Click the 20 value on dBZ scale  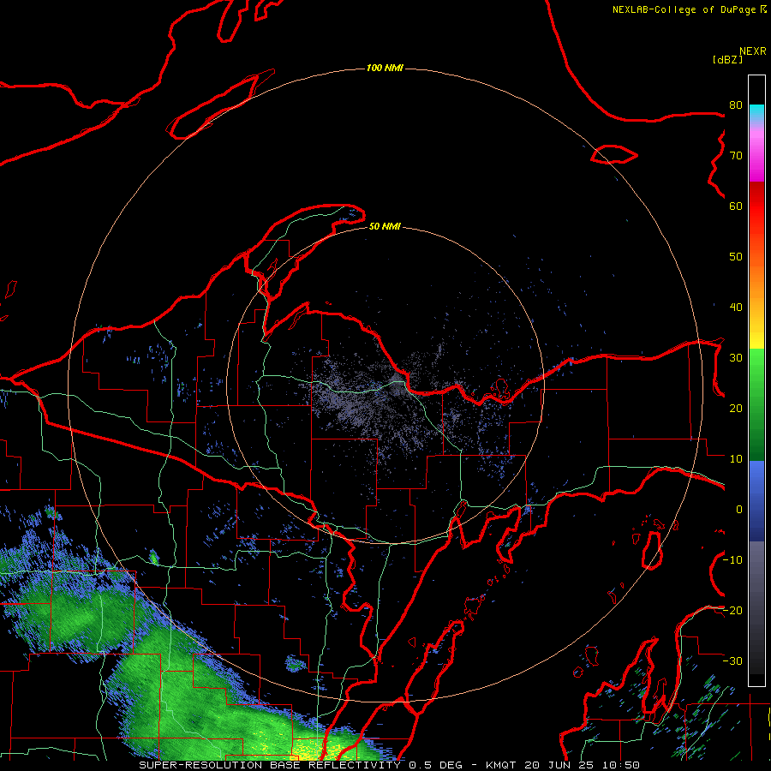(x=736, y=409)
